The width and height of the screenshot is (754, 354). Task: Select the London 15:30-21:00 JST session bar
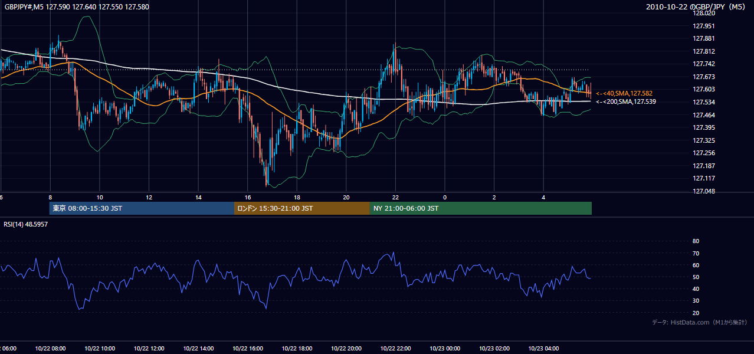[302, 208]
